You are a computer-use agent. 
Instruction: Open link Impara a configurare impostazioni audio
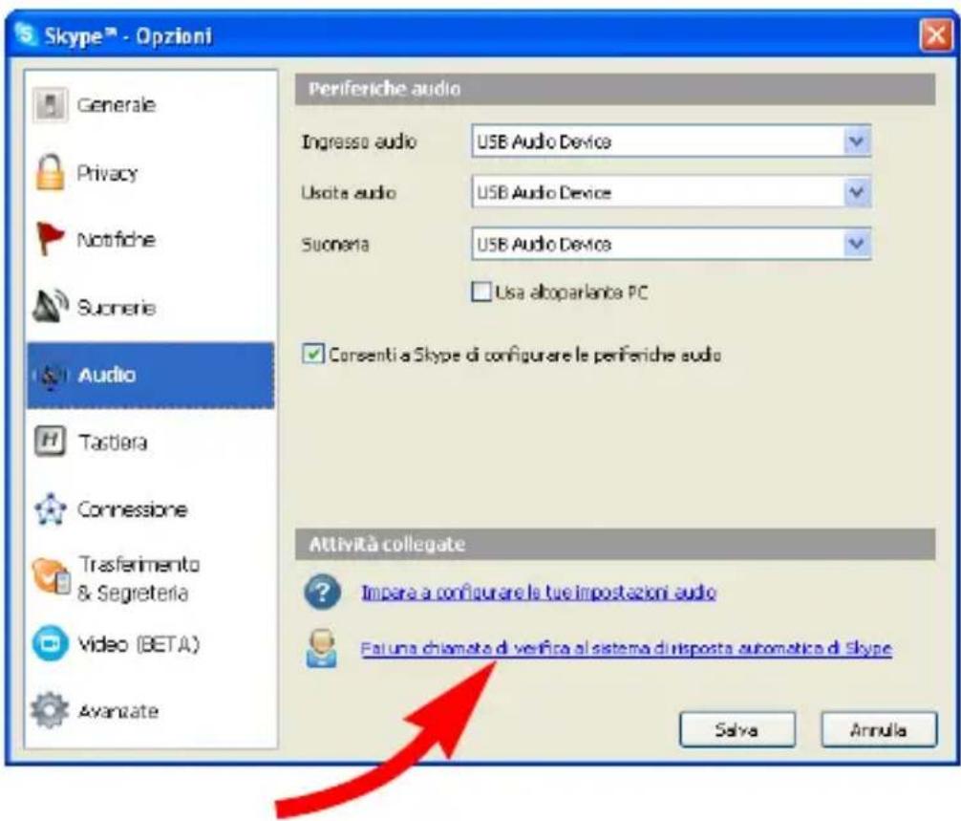coord(539,593)
